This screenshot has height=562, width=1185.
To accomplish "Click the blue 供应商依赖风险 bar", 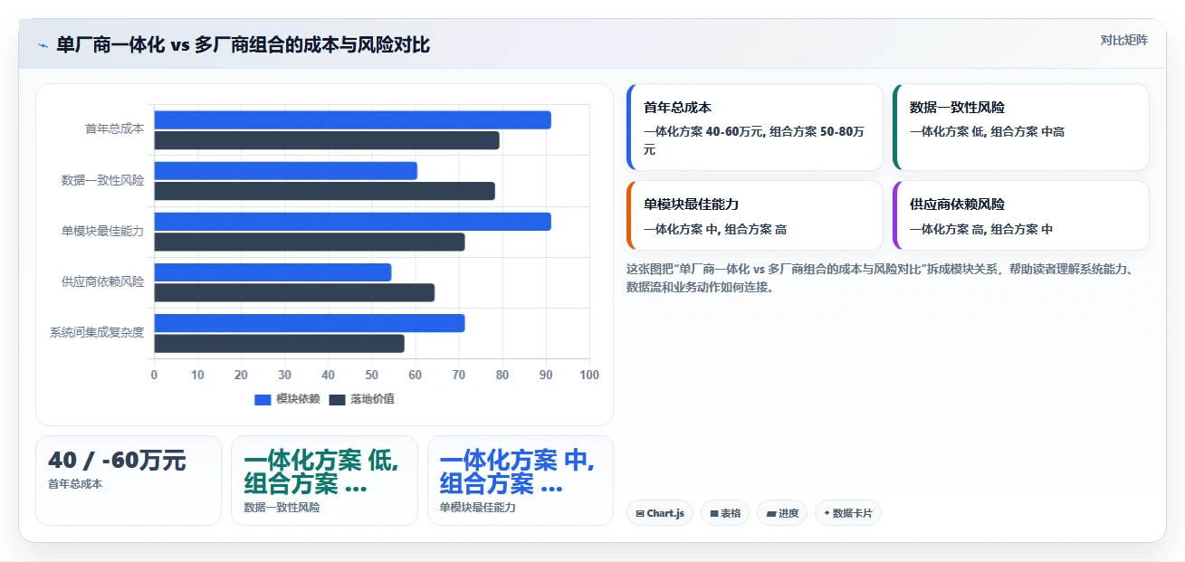I will tap(272, 272).
